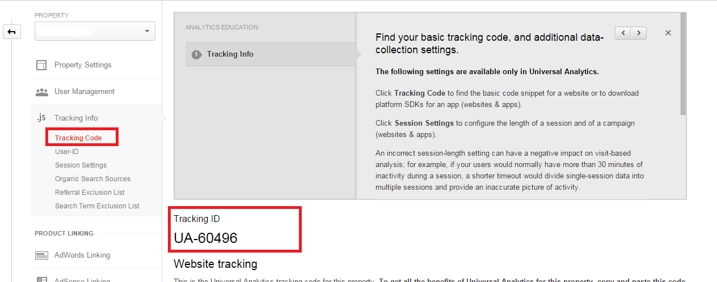The width and height of the screenshot is (717, 282).
Task: Click the AdSense Linking icon
Action: point(41,279)
